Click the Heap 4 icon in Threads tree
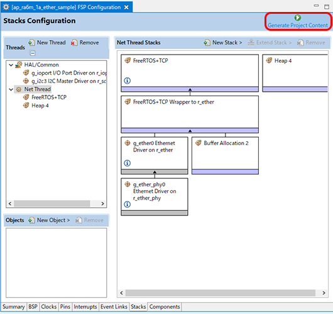Viewport: 333px width, 314px height. click(26, 106)
